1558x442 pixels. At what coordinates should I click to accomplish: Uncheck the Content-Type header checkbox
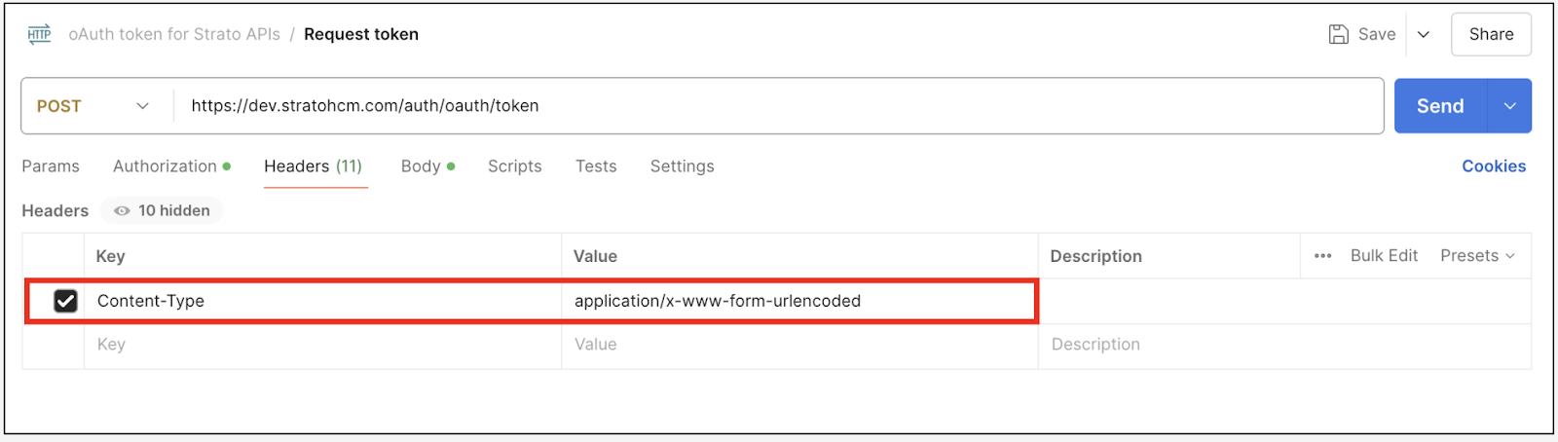tap(65, 301)
